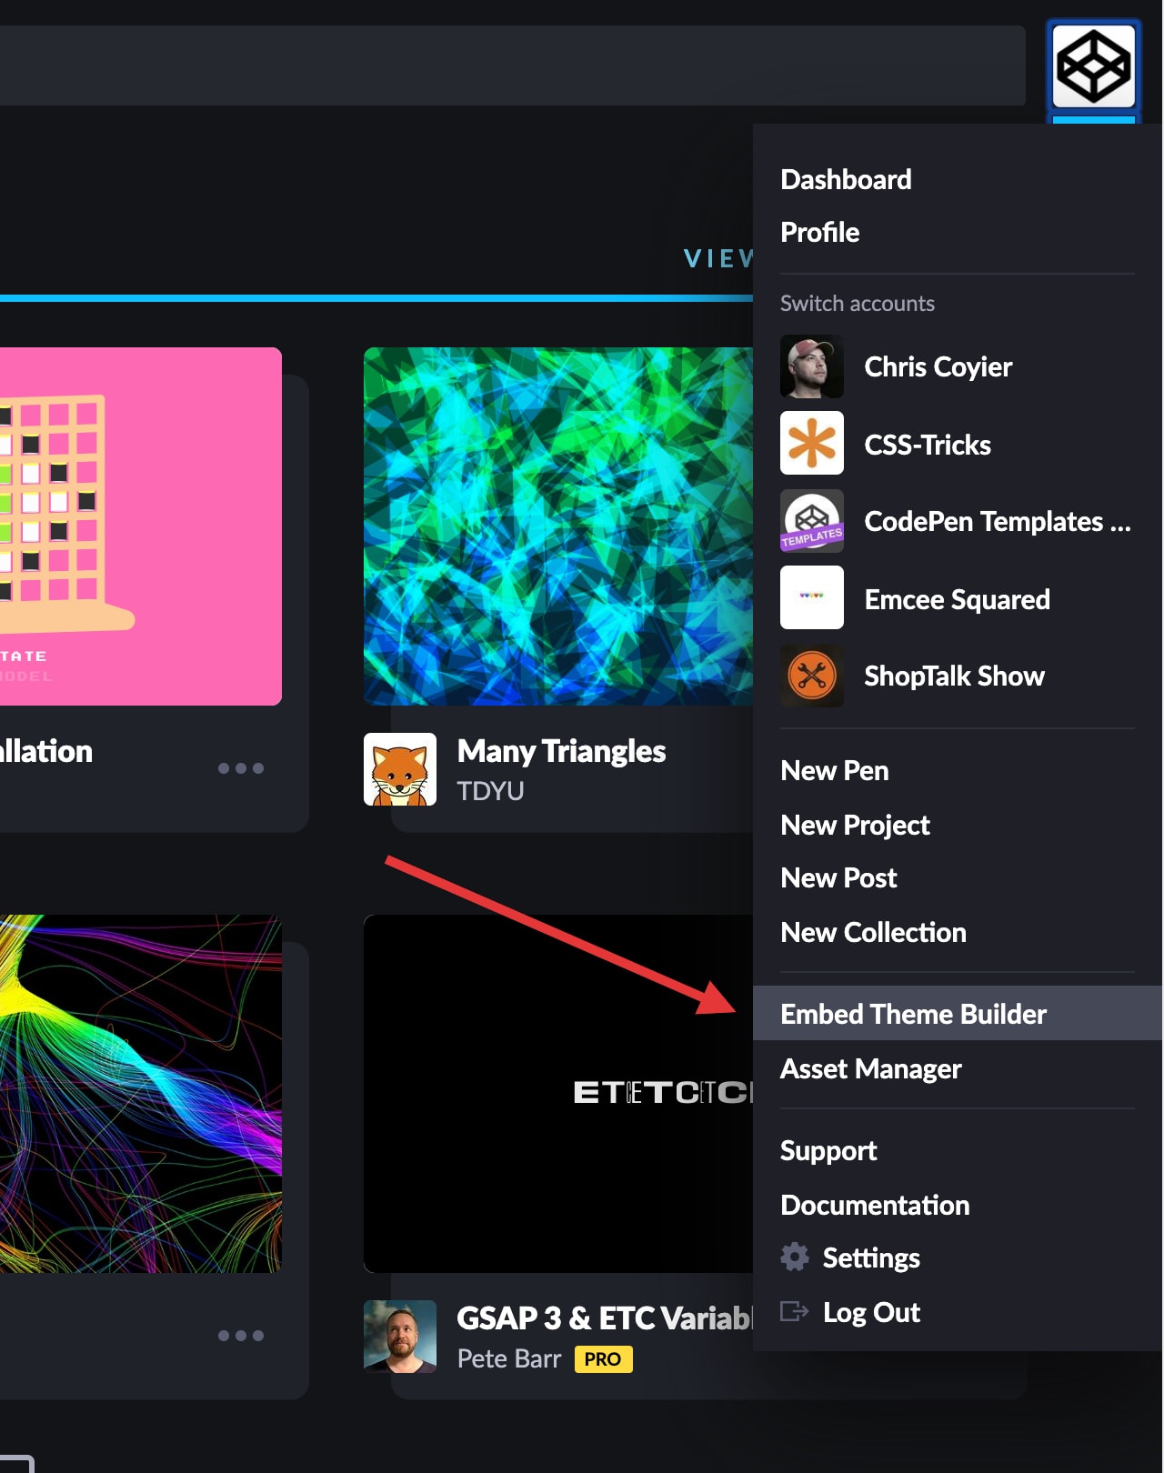Create a New Project
1164x1473 pixels.
(855, 825)
